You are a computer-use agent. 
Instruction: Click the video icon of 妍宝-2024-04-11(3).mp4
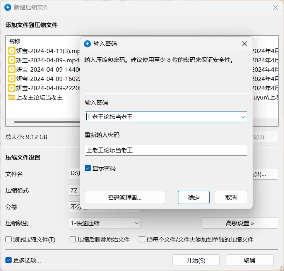pos(11,51)
